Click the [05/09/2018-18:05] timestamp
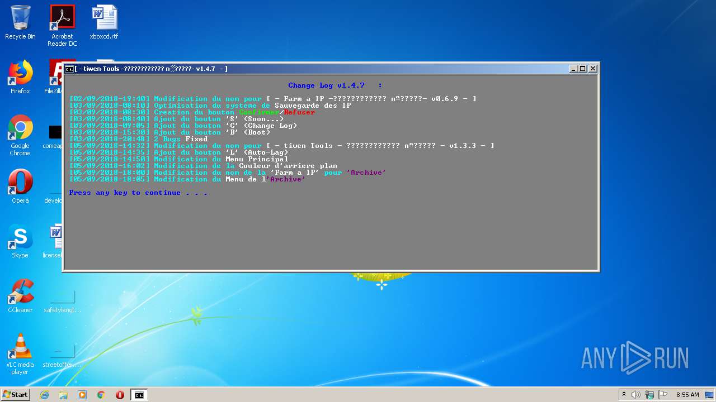 point(109,179)
